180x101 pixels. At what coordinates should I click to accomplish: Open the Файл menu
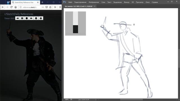70,2
